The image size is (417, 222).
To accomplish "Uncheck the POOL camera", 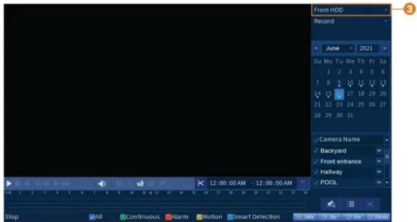I will pyautogui.click(x=316, y=183).
